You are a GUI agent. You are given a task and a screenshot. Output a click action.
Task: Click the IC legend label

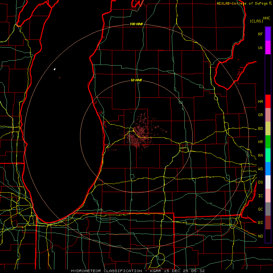click(260, 196)
